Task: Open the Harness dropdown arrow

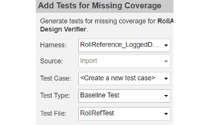Action: point(166,45)
